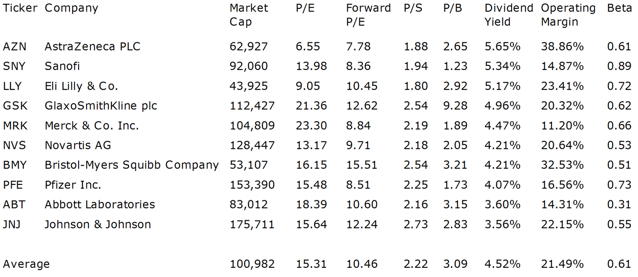Select the GSK ticker cell
This screenshot has height=277, width=638.
click(15, 106)
